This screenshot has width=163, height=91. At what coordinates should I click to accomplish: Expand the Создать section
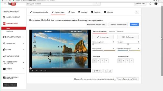tap(23, 69)
